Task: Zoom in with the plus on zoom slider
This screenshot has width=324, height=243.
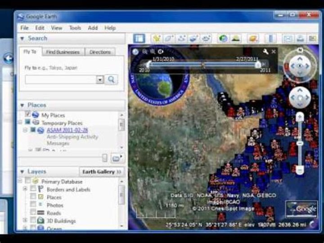Action: click(x=300, y=117)
